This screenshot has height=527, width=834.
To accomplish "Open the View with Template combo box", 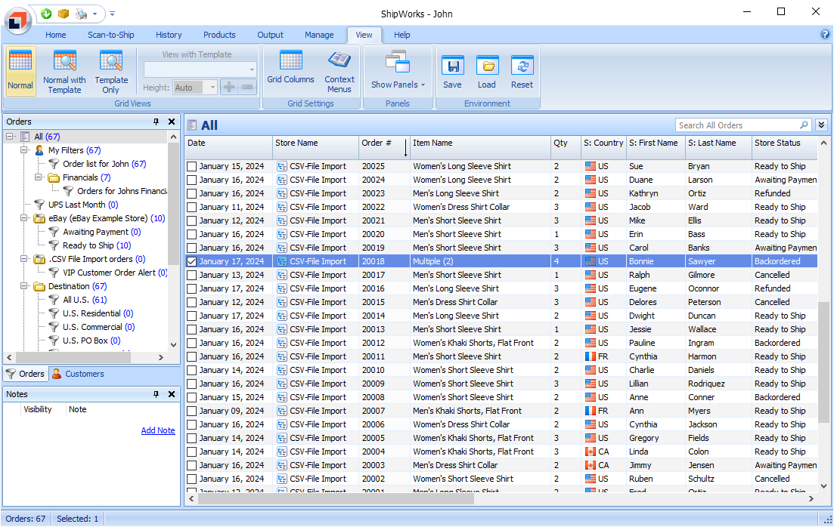I will [x=200, y=69].
